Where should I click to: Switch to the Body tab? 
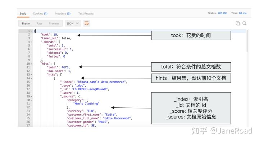click(x=23, y=14)
